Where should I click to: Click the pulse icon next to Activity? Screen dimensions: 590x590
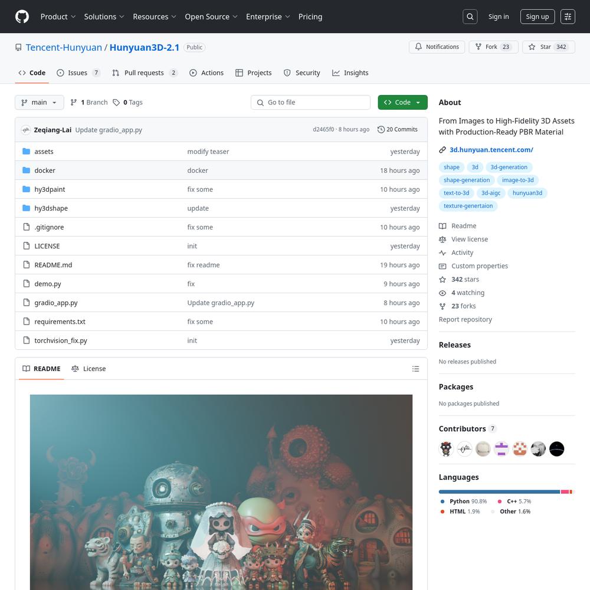pos(442,253)
